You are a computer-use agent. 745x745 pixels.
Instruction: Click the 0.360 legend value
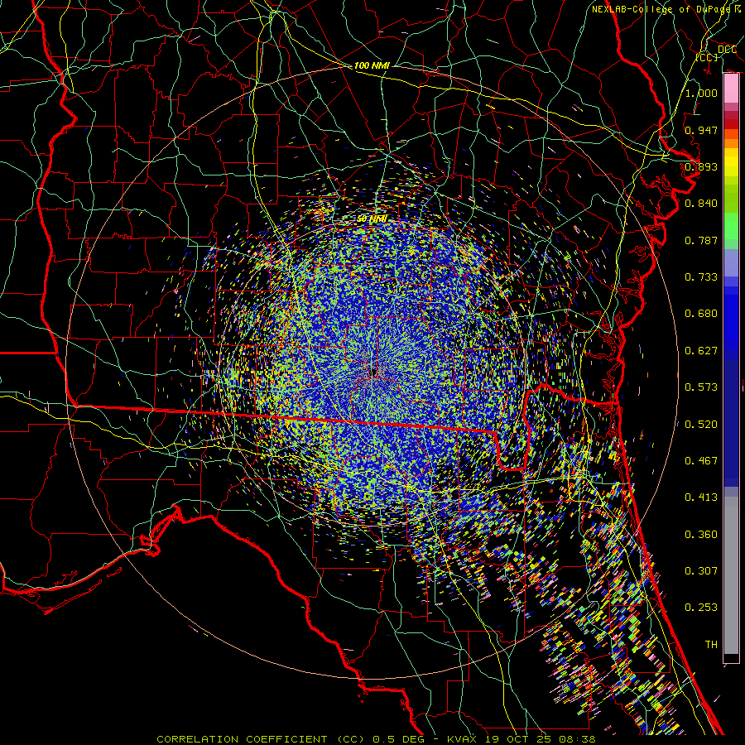click(701, 535)
